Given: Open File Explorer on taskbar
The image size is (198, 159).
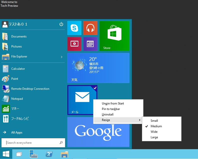Looking at the screenshot, I should [x=64, y=154].
